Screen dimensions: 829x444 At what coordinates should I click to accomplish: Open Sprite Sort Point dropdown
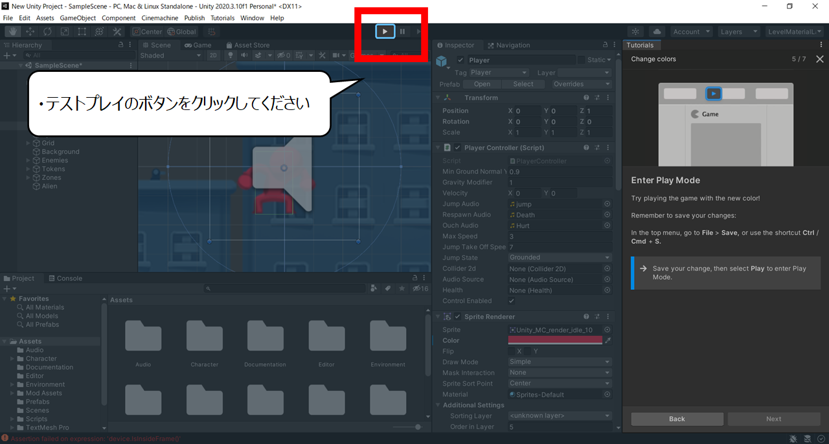click(x=560, y=383)
